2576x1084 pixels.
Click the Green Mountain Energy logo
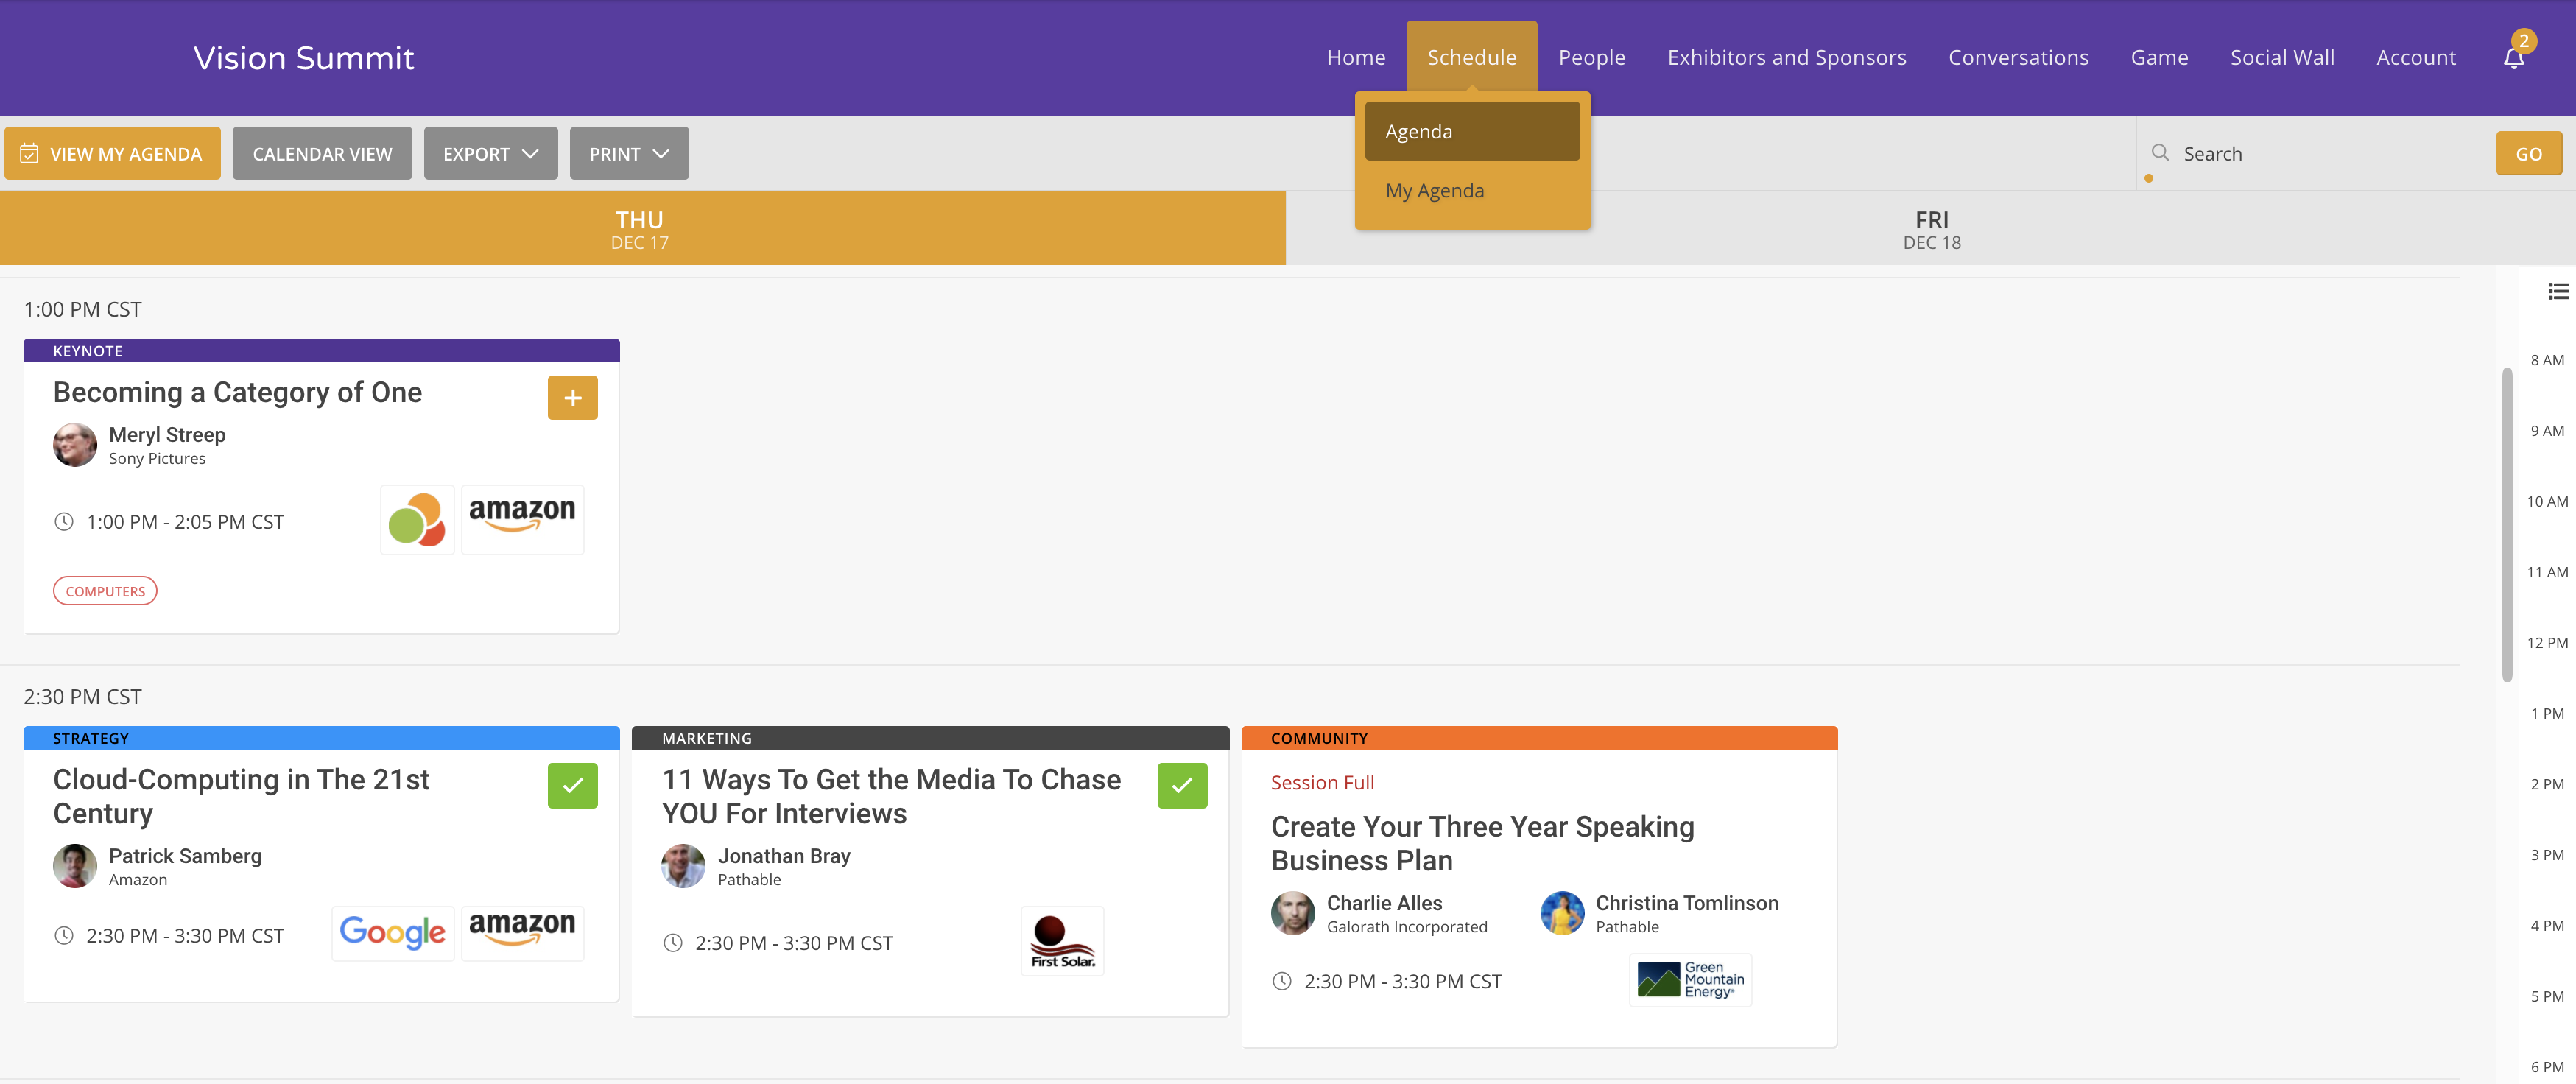[1690, 980]
